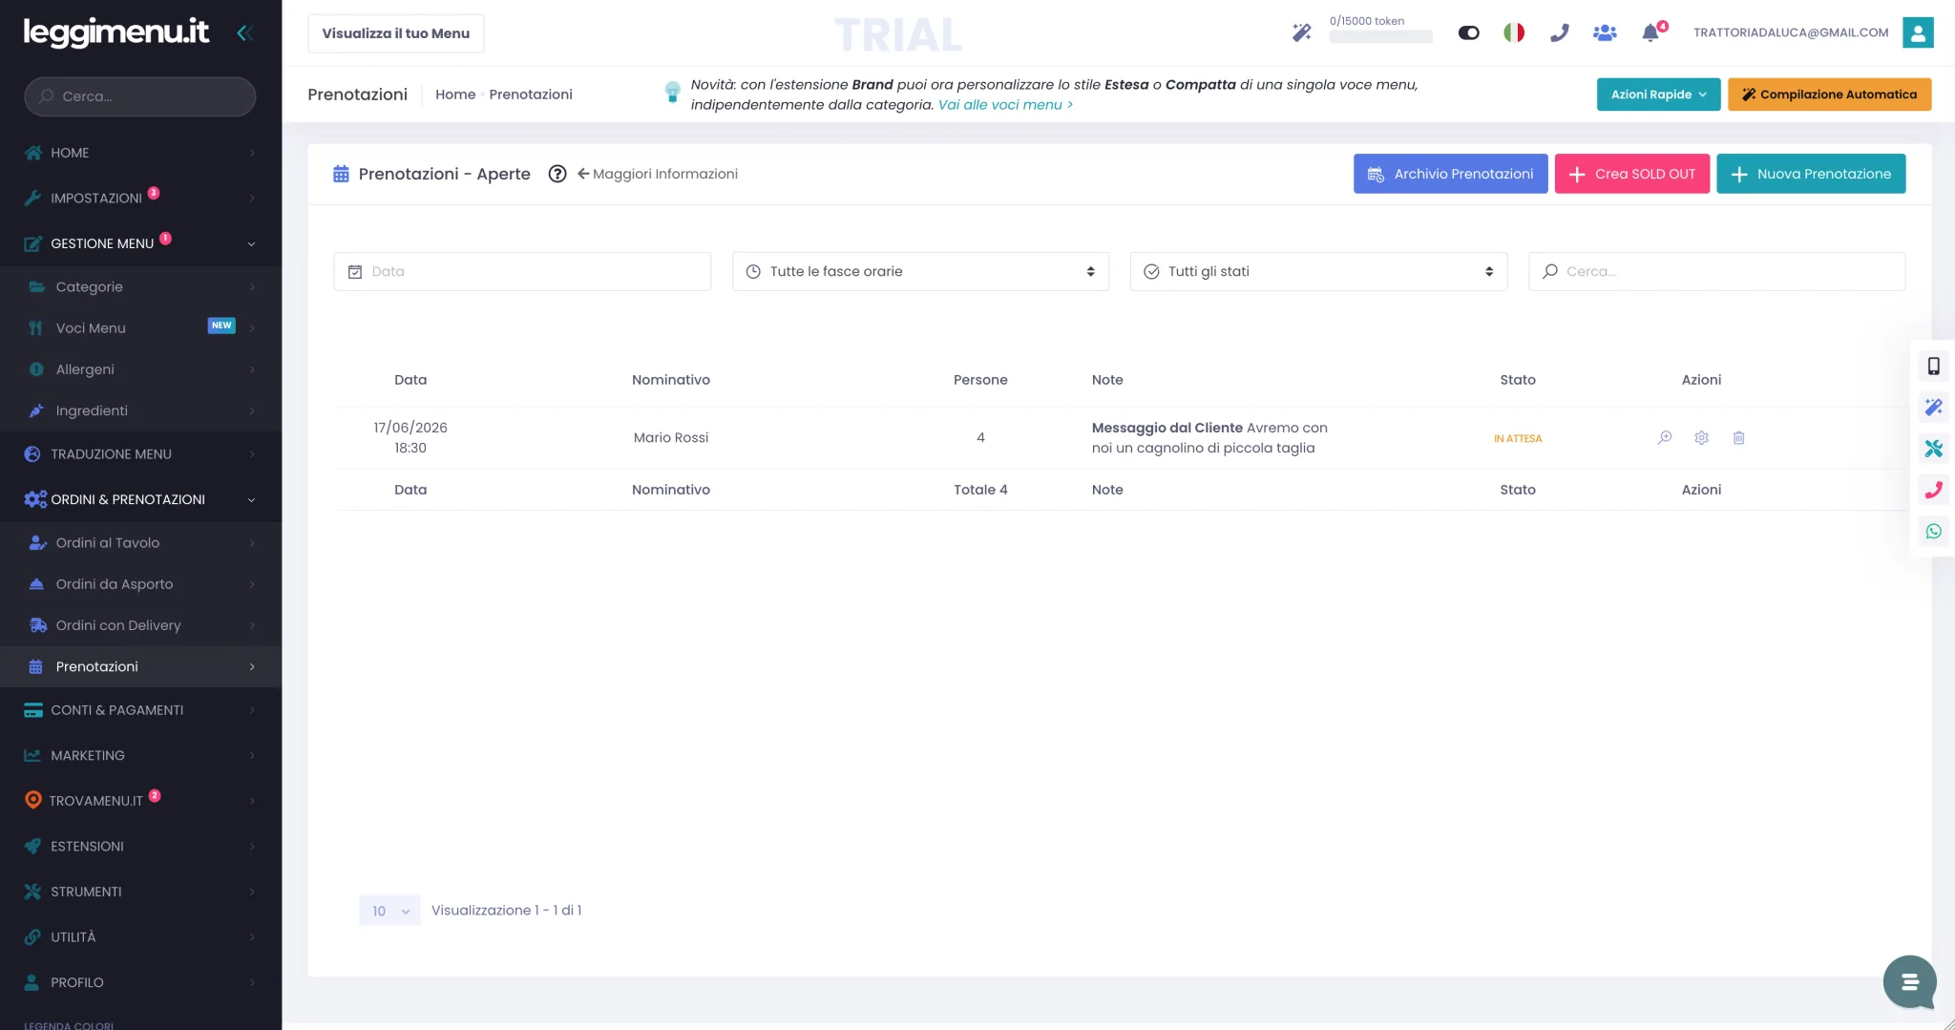Follow the Vai alle voci menu link
Image resolution: width=1955 pixels, height=1030 pixels.
1005,105
